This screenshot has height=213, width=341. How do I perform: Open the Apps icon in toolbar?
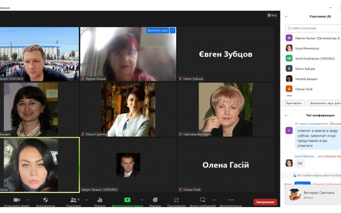pos(176,200)
